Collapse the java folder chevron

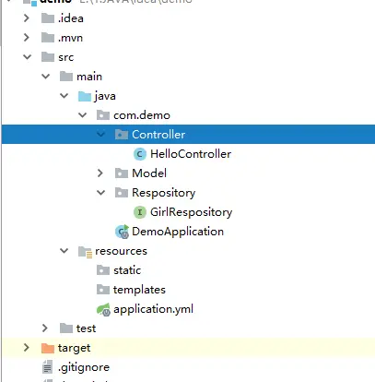[x=64, y=96]
